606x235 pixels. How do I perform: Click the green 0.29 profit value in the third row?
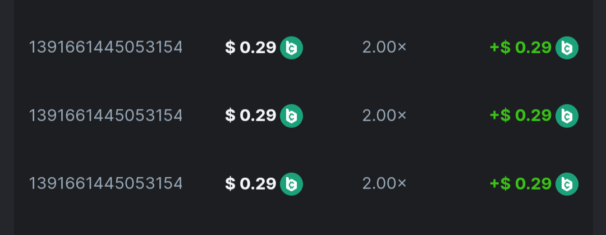pyautogui.click(x=533, y=183)
